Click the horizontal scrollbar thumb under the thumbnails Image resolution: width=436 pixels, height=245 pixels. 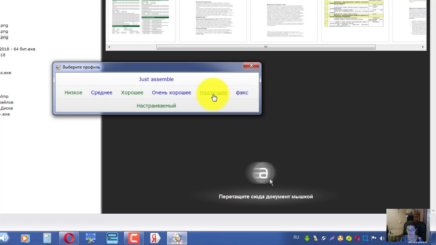(x=266, y=47)
